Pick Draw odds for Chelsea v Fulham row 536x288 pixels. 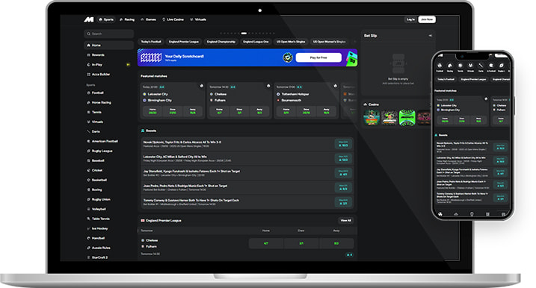(301, 243)
